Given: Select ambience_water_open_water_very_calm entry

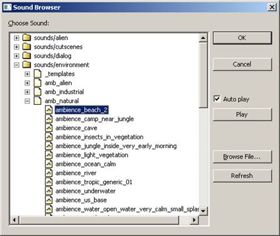Looking at the screenshot, I should (127, 209).
